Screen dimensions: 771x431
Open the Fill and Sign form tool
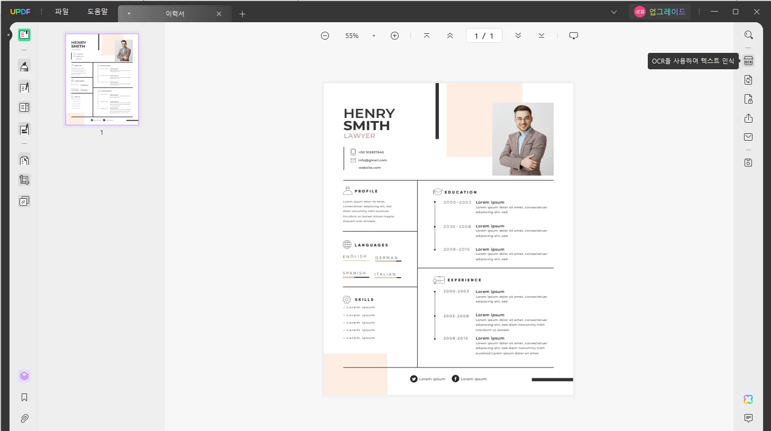click(24, 130)
